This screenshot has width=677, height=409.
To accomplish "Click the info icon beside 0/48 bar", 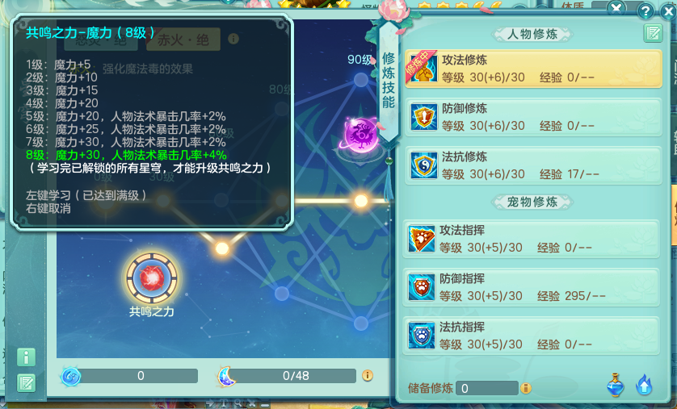I will pyautogui.click(x=368, y=375).
